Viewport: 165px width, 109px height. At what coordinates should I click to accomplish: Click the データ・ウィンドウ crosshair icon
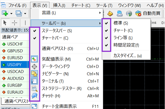pyautogui.click(x=34, y=67)
